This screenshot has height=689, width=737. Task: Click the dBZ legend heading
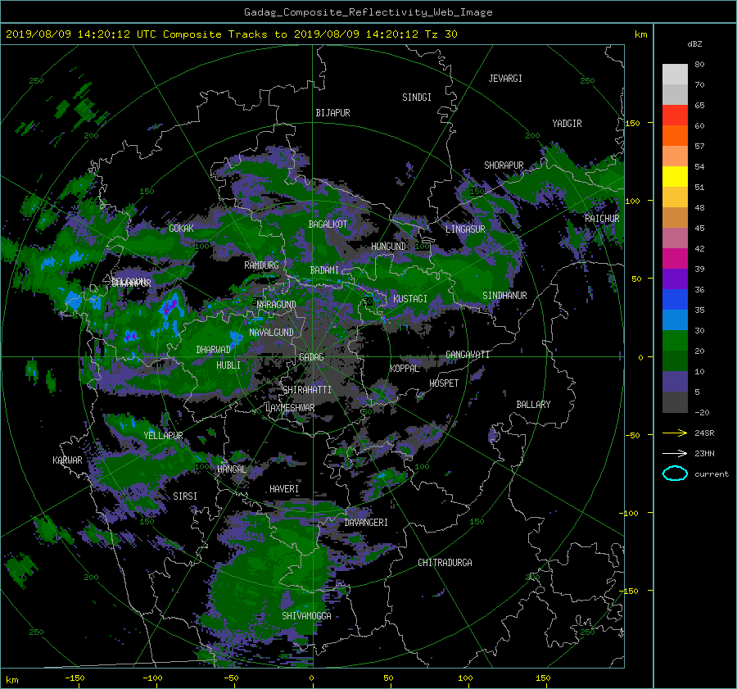(694, 43)
